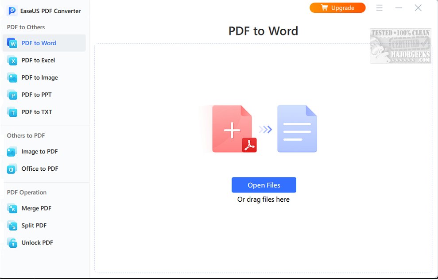Select the PDF to Excel icon

point(12,60)
